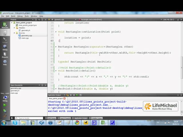Image resolution: width=183 pixels, height=137 pixels.
Task: Open the Build menu
Action: coord(13,16)
